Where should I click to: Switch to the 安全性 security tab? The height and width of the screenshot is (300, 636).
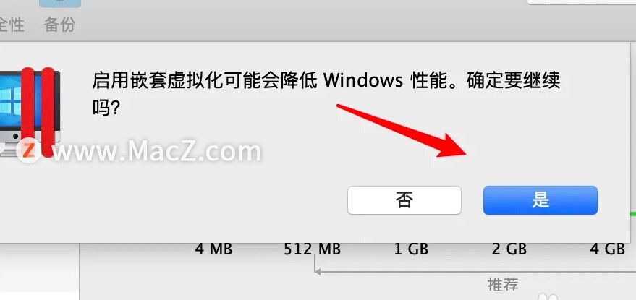click(x=12, y=25)
